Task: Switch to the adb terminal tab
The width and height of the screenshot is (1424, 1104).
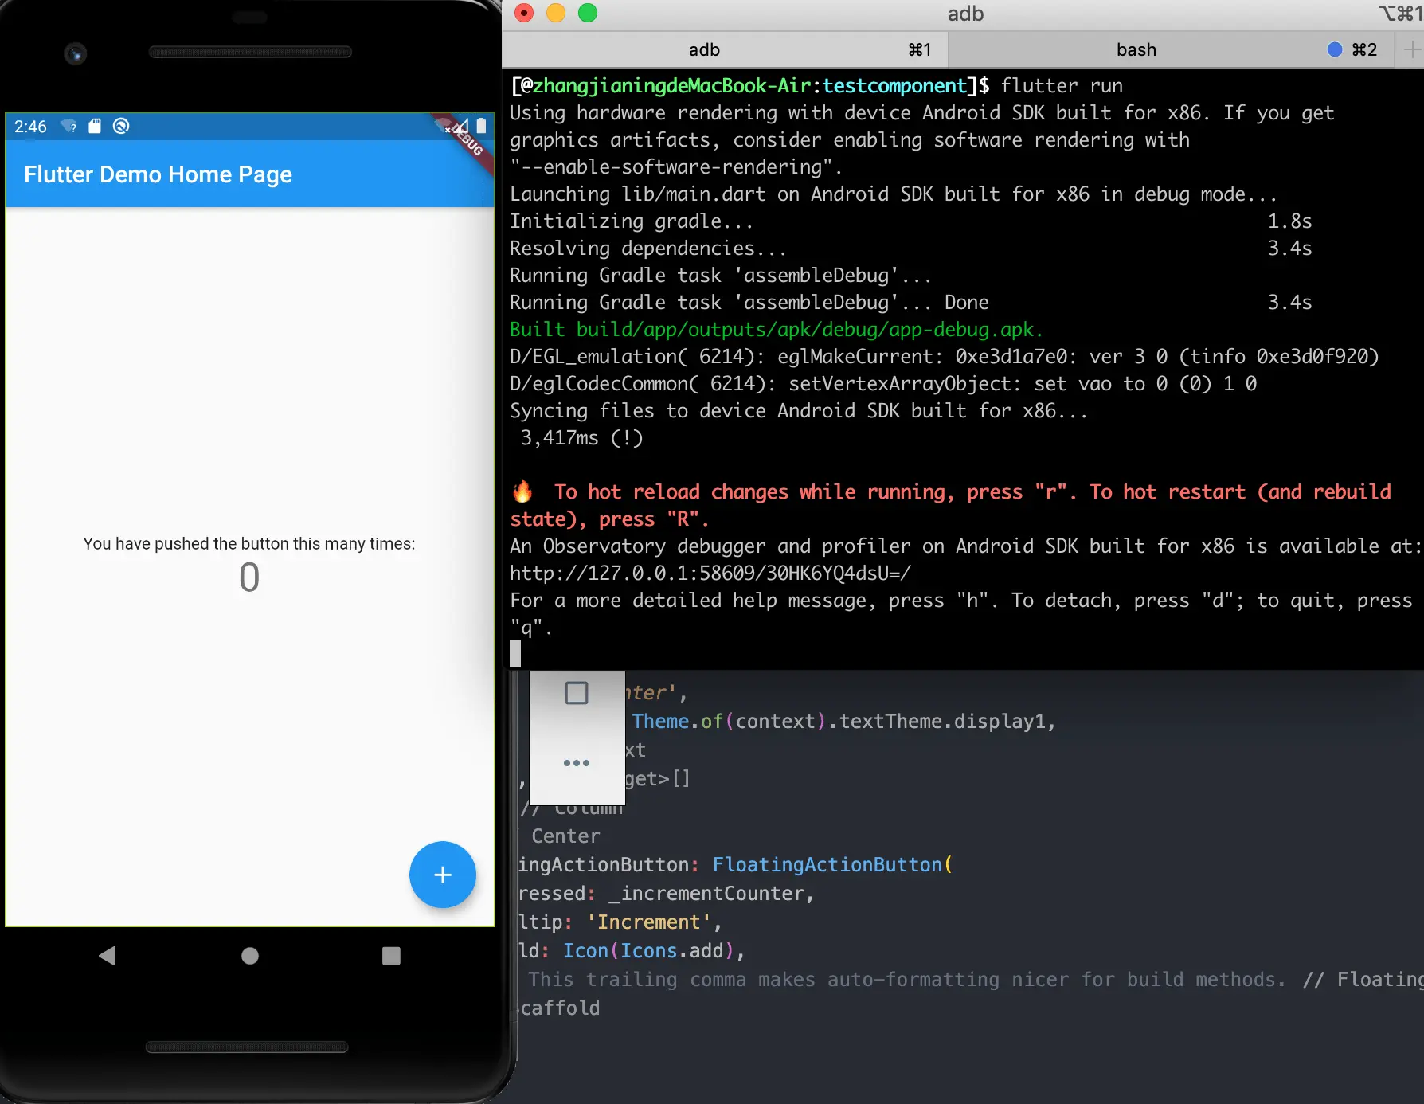Action: coord(725,49)
